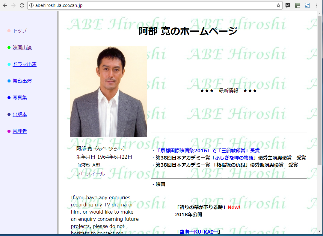Open the 写真集 page link

20,98
